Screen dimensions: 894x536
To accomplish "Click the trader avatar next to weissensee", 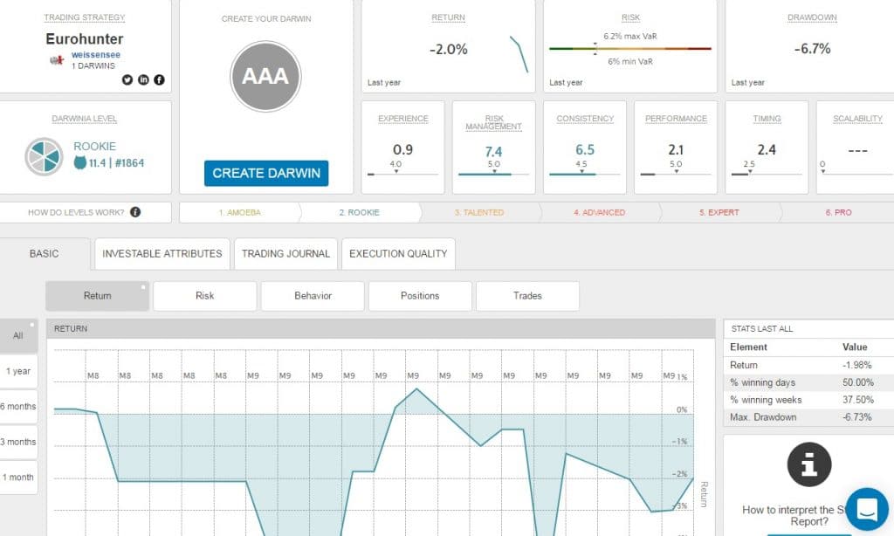I will click(58, 59).
